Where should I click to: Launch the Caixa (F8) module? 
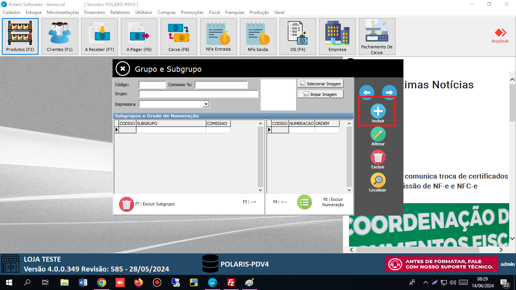pyautogui.click(x=179, y=36)
